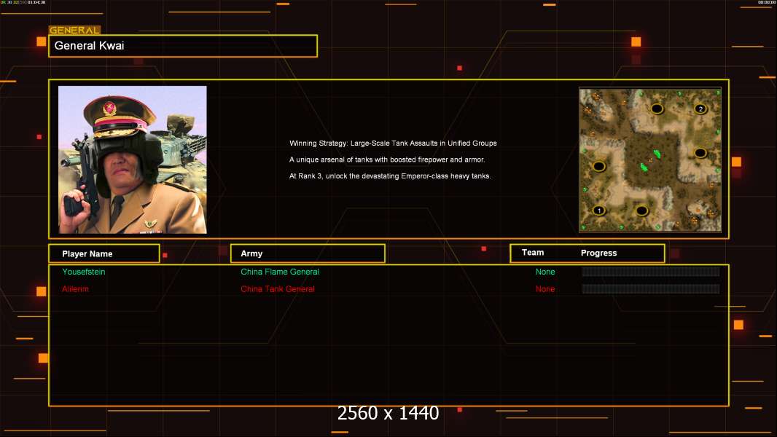Click the player 2 start position marker on map
This screenshot has width=777, height=437.
tap(700, 109)
